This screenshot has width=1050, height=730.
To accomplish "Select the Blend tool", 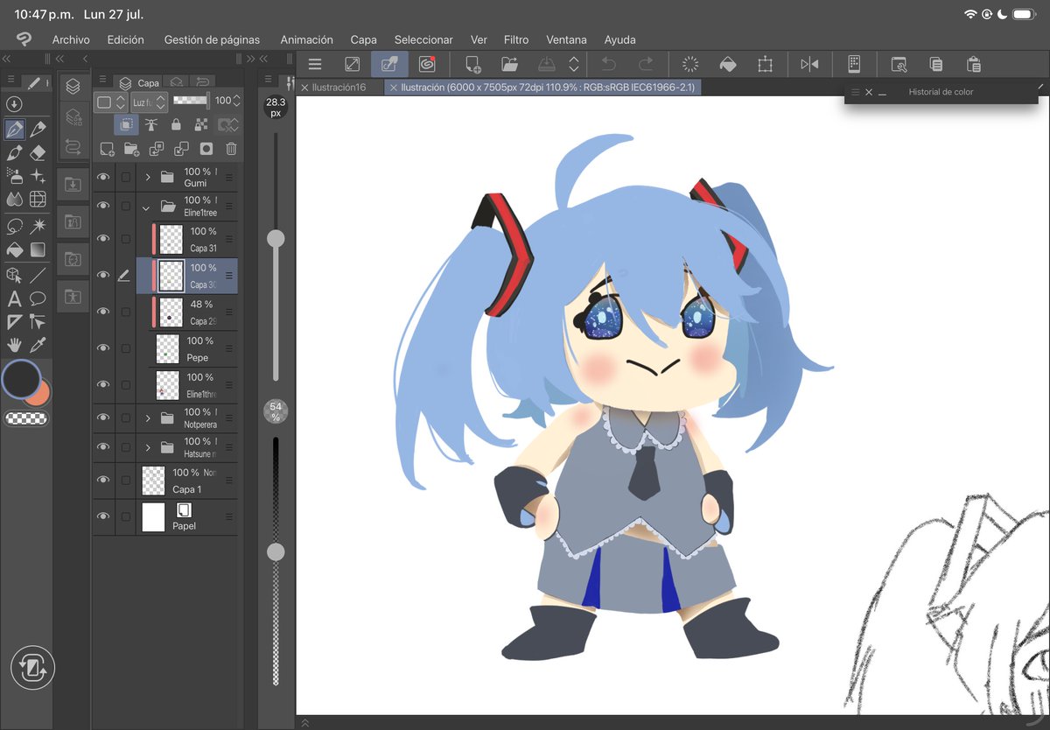I will [14, 200].
